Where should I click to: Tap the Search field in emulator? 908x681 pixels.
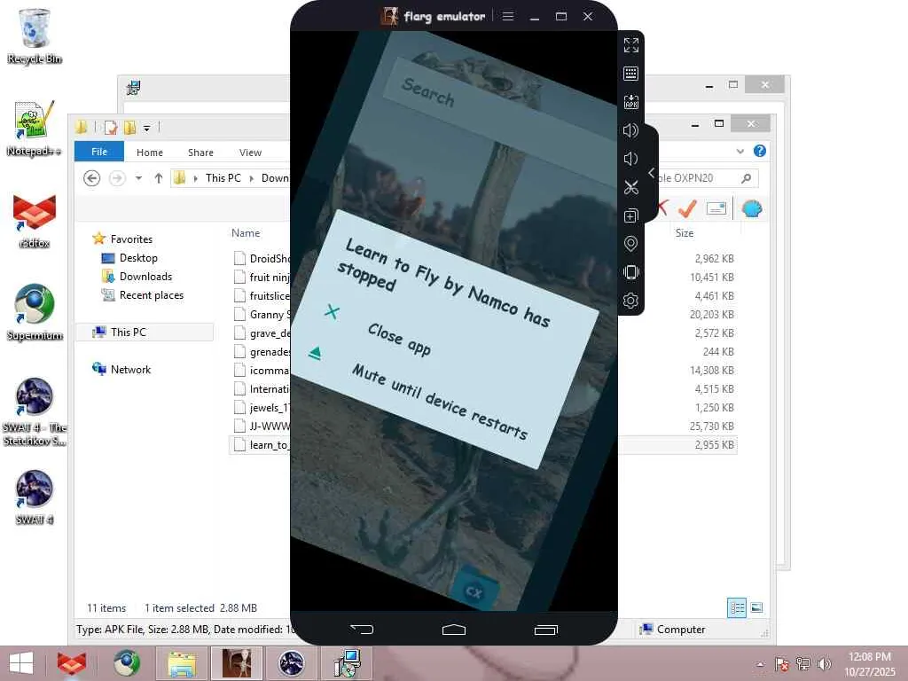pyautogui.click(x=501, y=120)
